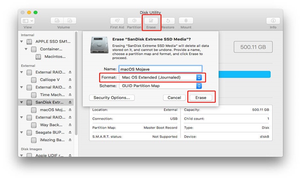301x180 pixels.
Task: Eject the SanDisk Extr... disk
Action: click(x=70, y=102)
